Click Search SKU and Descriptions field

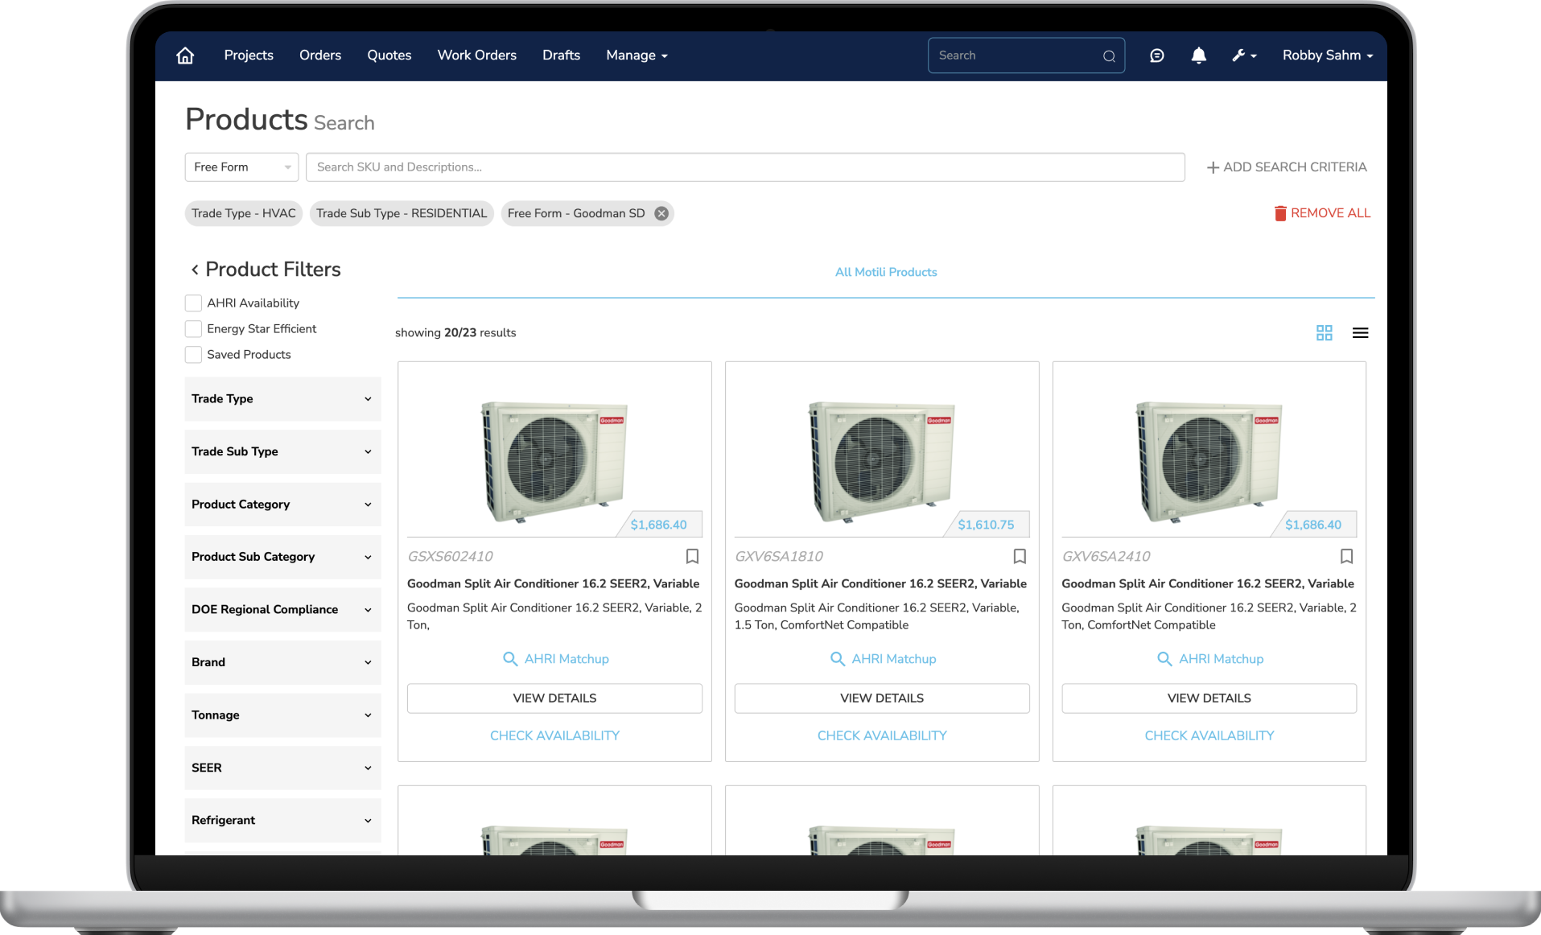[x=745, y=167]
